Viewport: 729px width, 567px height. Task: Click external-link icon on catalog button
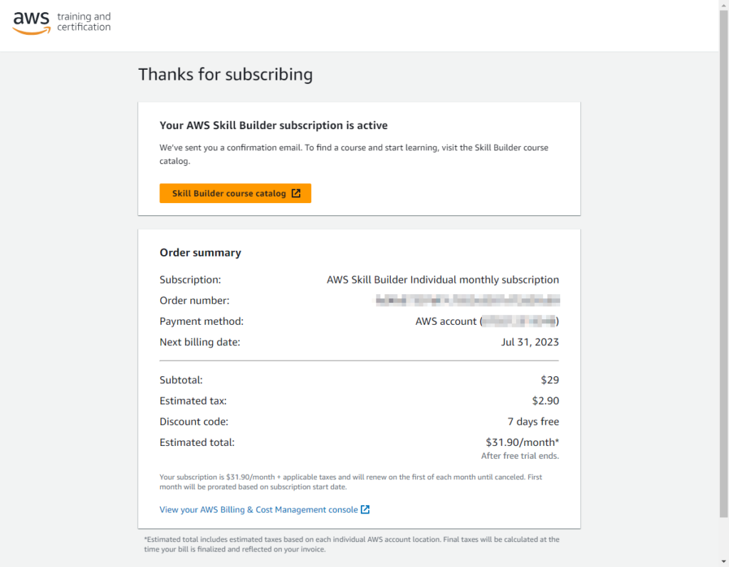[295, 193]
